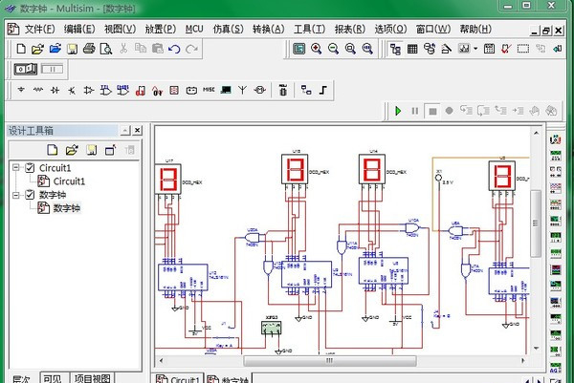Open the MCU menu
Screen dimensions: 574x383
(x=194, y=30)
